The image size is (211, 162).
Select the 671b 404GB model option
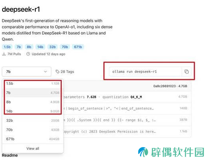coord(33,139)
